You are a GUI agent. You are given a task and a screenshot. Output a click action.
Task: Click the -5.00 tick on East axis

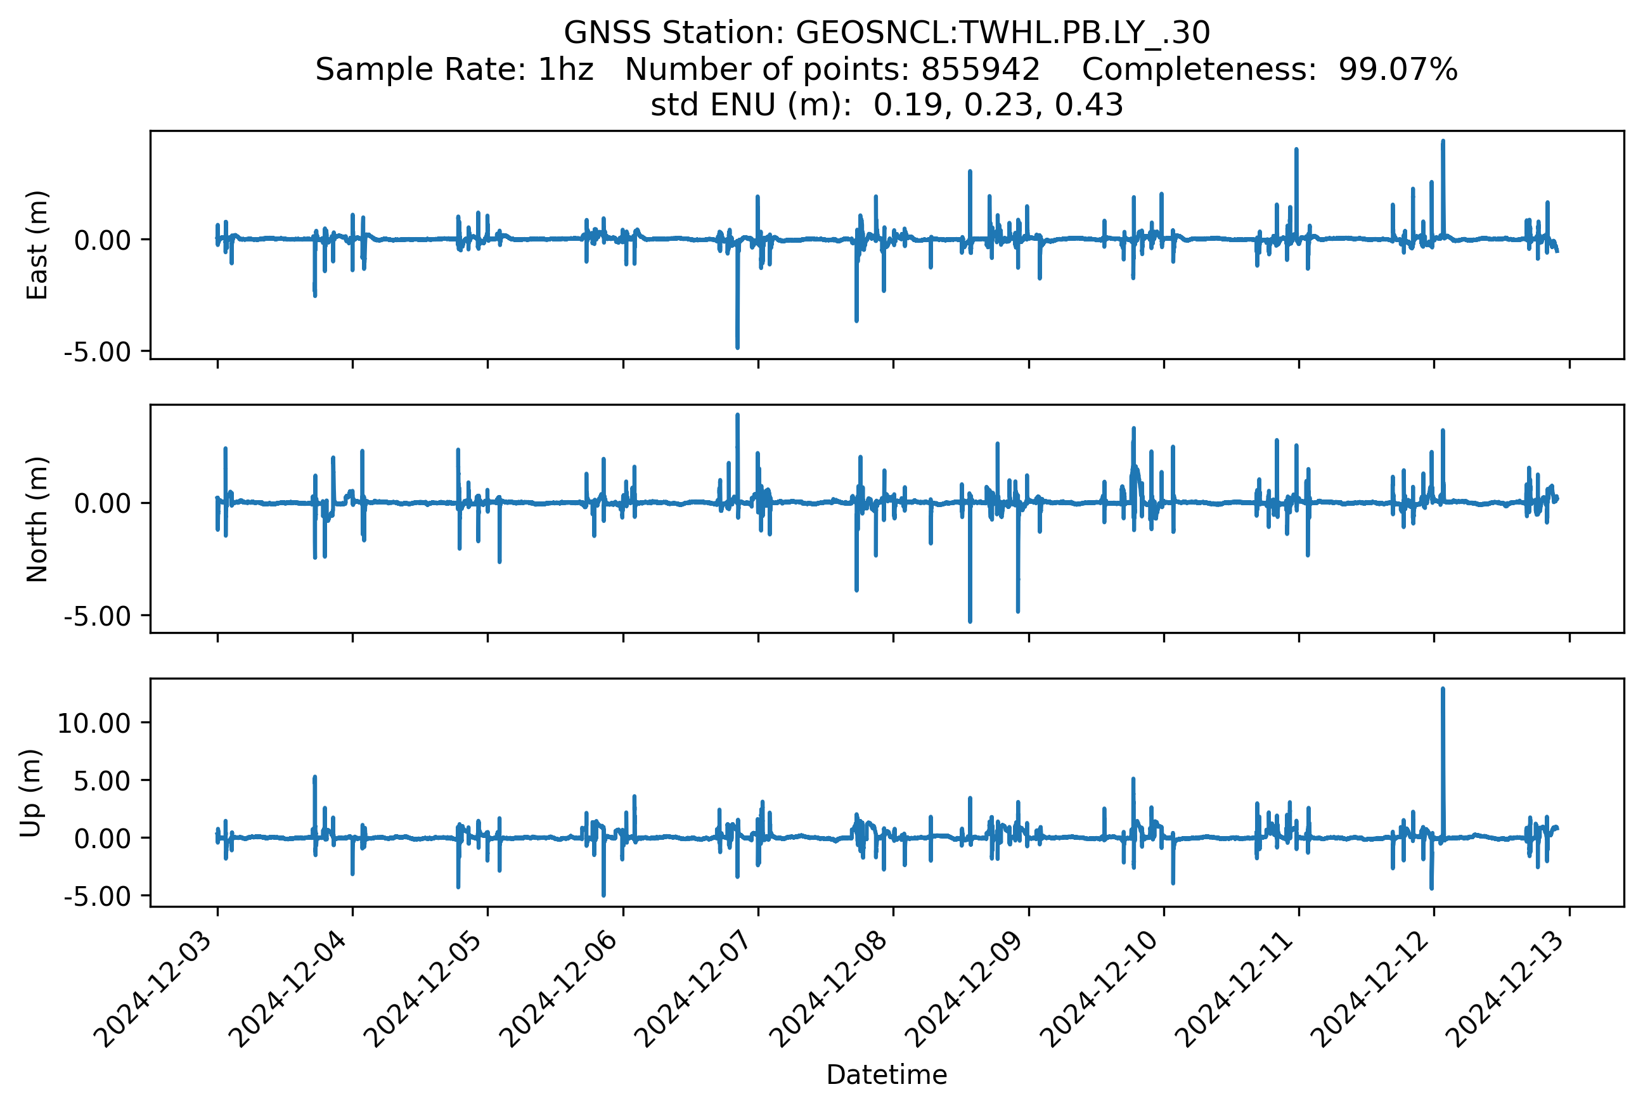[98, 351]
